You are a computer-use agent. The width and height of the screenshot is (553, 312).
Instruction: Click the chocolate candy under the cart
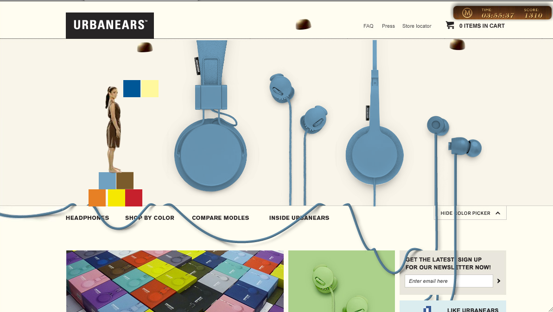coord(457,45)
